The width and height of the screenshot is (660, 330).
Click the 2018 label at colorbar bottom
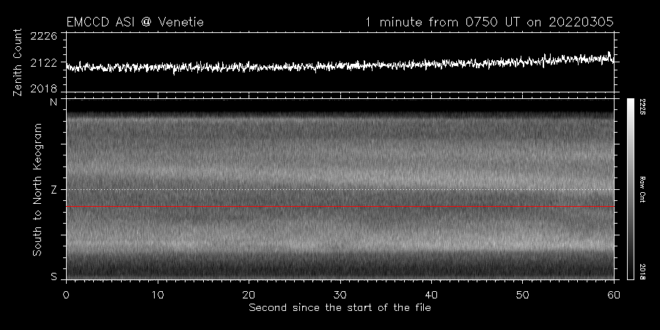tap(642, 271)
